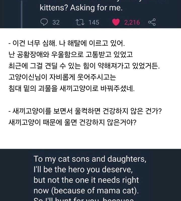
Task: Click the line "To my cat sons and daughters,"
Action: click(x=90, y=159)
